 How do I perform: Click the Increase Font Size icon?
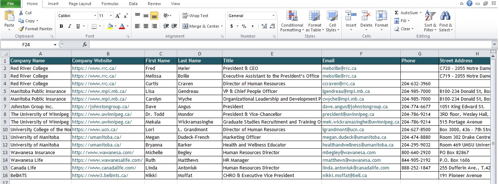118,16
